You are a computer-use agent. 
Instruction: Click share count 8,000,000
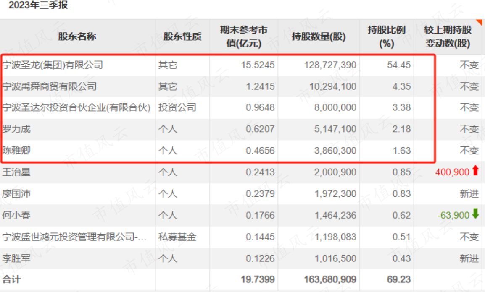click(335, 107)
